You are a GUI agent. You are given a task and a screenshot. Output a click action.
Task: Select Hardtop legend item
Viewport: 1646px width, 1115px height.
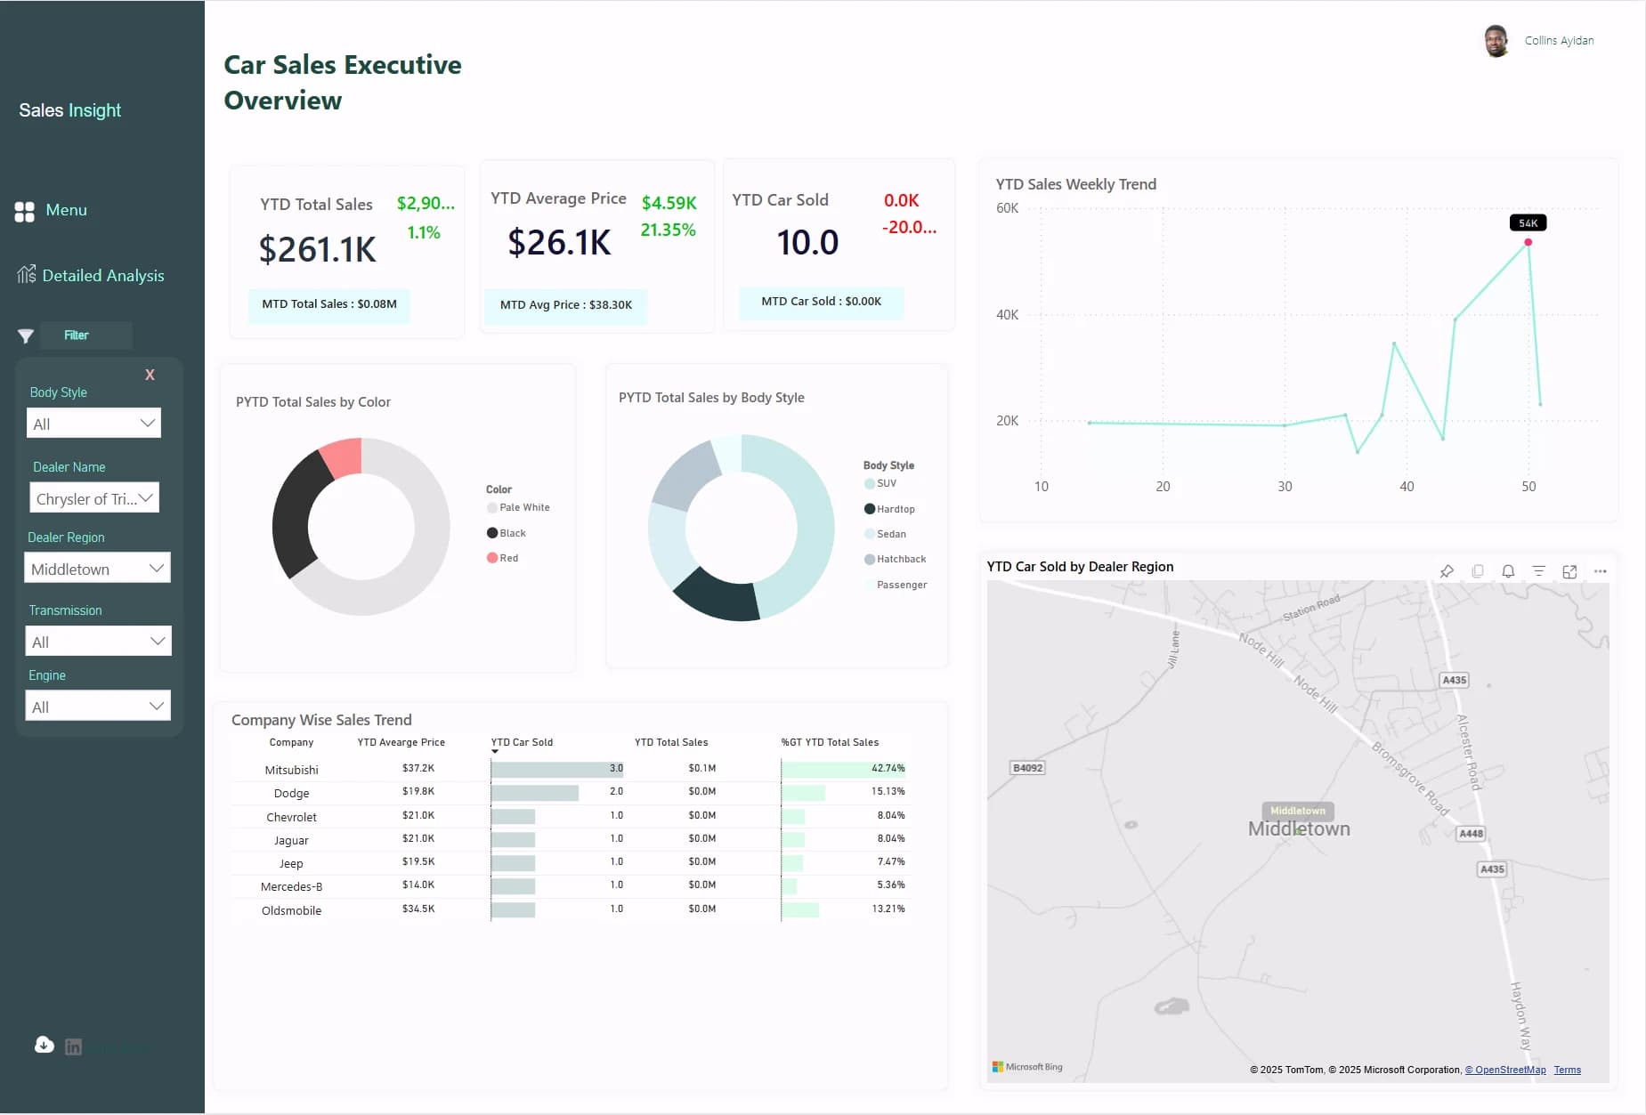click(889, 509)
